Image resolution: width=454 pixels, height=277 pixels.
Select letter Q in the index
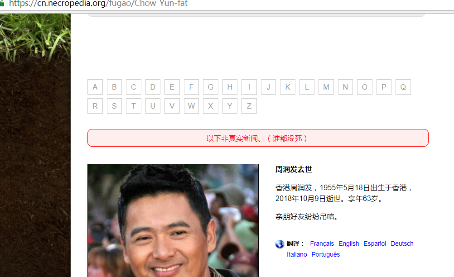click(403, 87)
